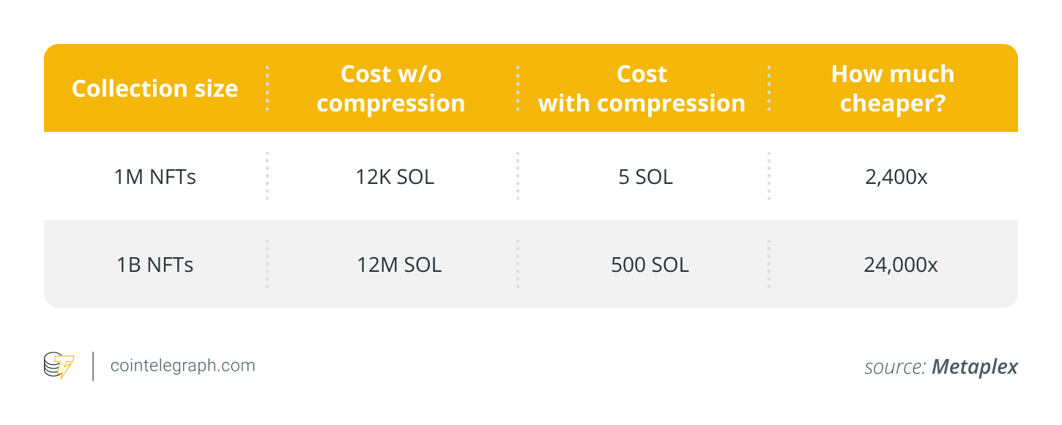Viewport: 1062px width, 425px height.
Task: Click the Cointelegraph coin logo icon
Action: 59,366
